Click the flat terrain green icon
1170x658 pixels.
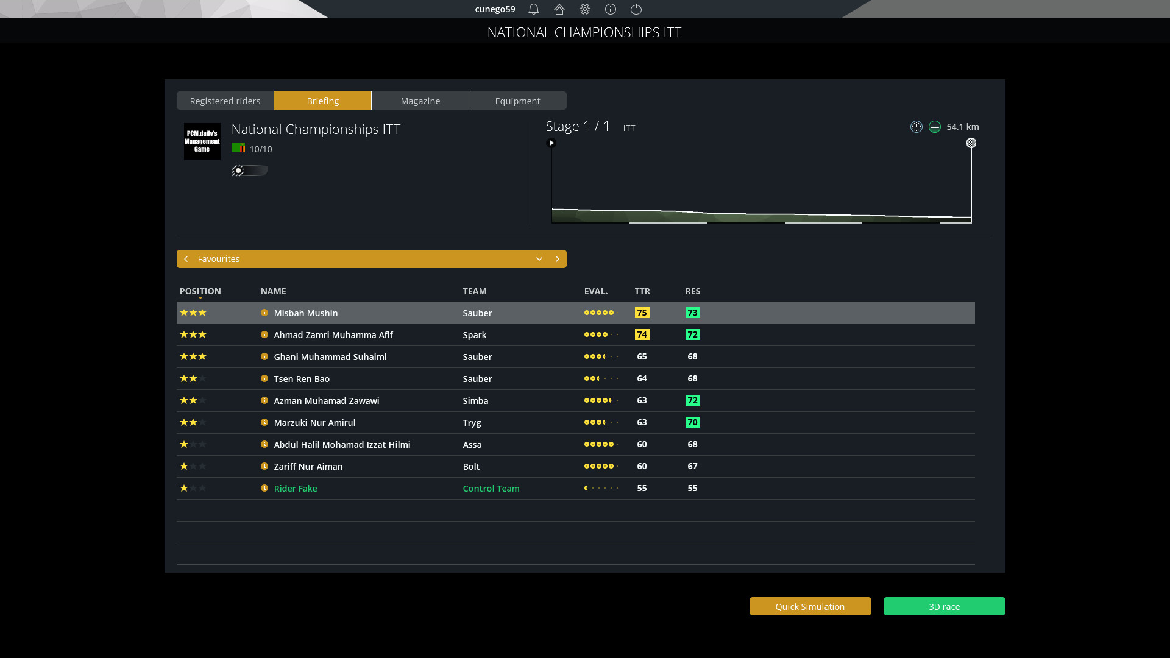click(935, 127)
